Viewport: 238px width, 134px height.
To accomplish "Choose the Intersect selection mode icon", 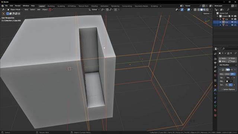I will tap(19, 14).
